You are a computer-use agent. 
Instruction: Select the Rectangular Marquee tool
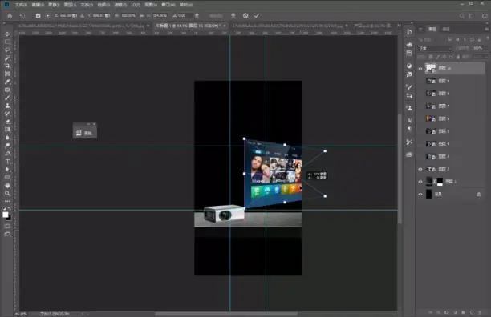point(7,42)
